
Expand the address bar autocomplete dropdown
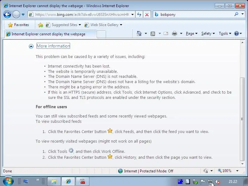click(x=133, y=15)
